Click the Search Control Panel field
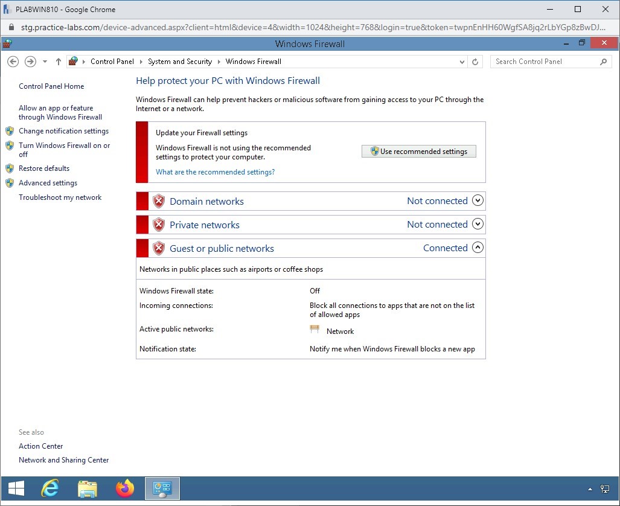Viewport: 620px width, 506px height. pyautogui.click(x=543, y=62)
